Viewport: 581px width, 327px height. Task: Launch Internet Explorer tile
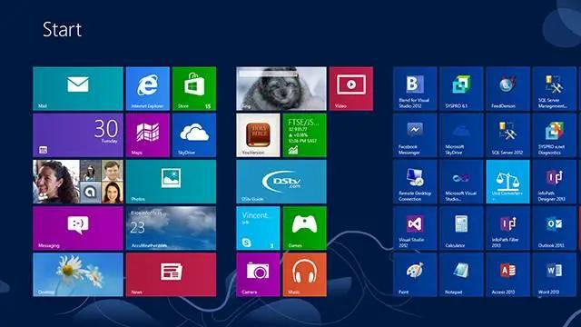[147, 89]
